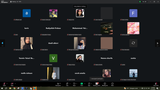Select Victoria Vanya Vanka's green V avatar
Screen dimensions: 160x90
[53, 58]
